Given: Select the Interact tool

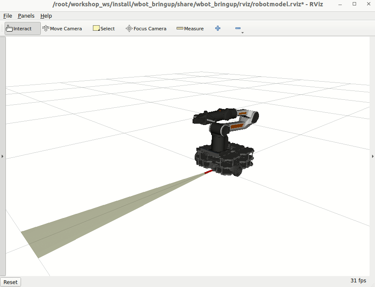Looking at the screenshot, I should pos(21,28).
